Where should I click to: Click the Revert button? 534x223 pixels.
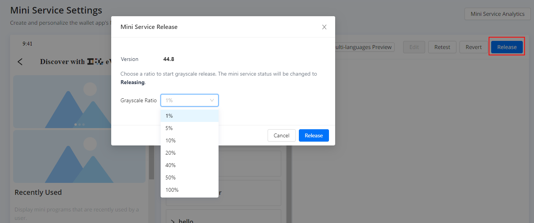pyautogui.click(x=473, y=47)
